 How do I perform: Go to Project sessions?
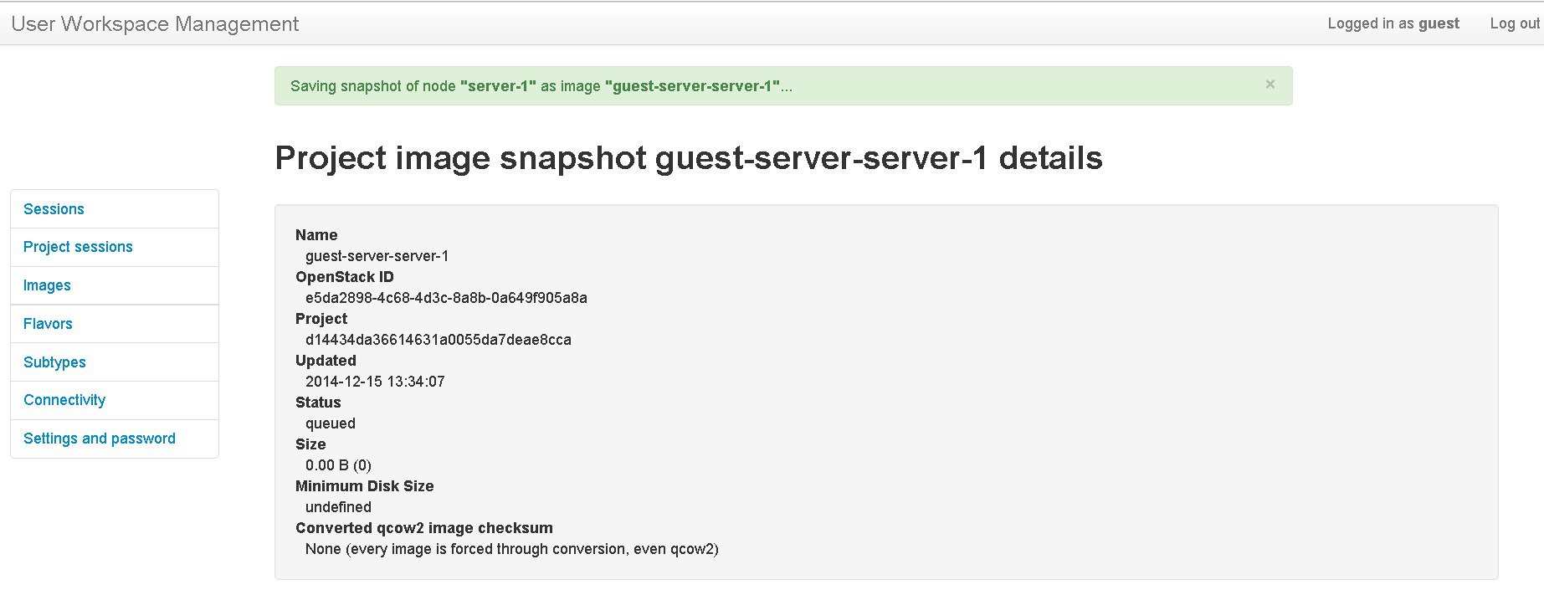point(78,247)
